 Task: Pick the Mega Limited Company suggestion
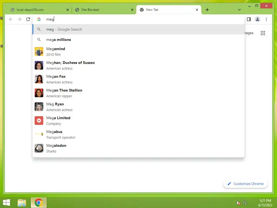(x=138, y=121)
